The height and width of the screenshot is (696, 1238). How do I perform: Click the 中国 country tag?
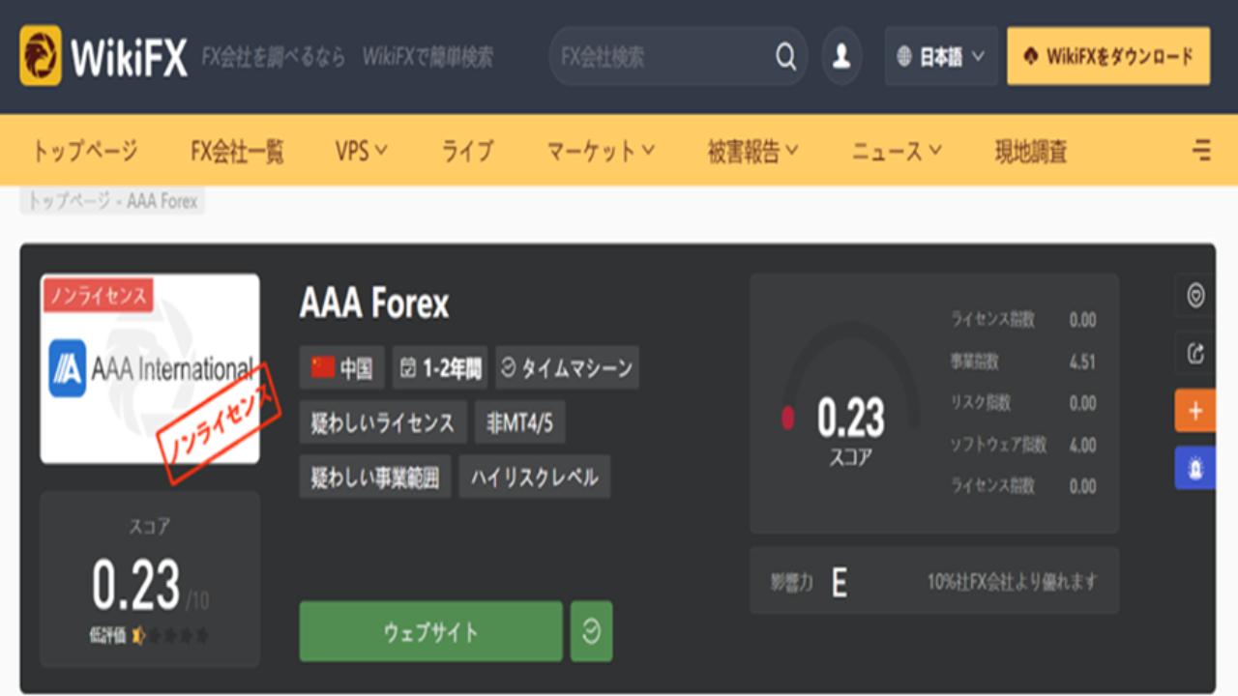(x=342, y=367)
